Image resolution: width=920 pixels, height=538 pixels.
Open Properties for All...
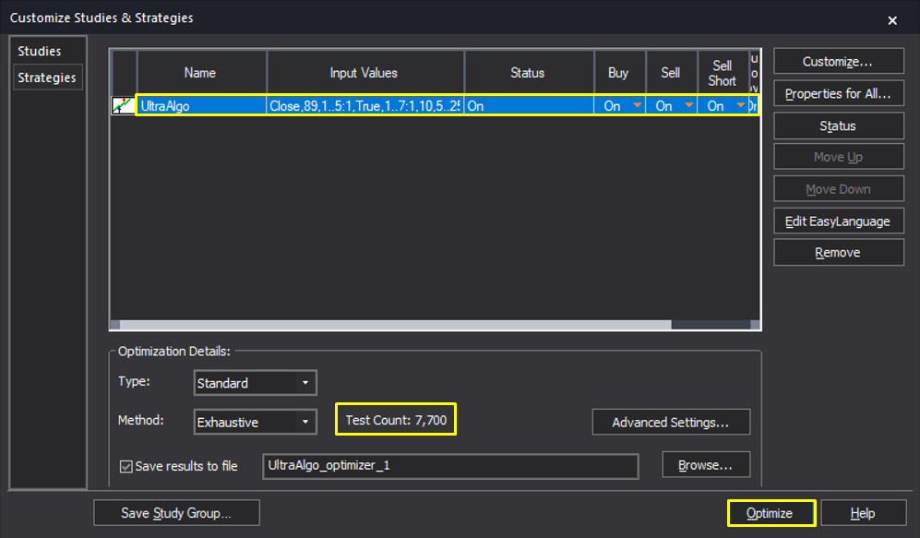tap(839, 94)
